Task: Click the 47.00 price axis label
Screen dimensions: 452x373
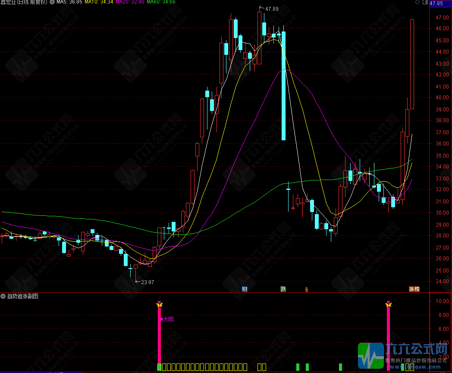Action: 442,18
